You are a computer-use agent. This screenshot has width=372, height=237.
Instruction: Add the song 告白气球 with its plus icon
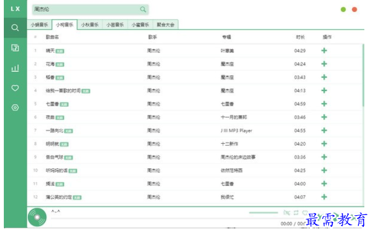324,157
